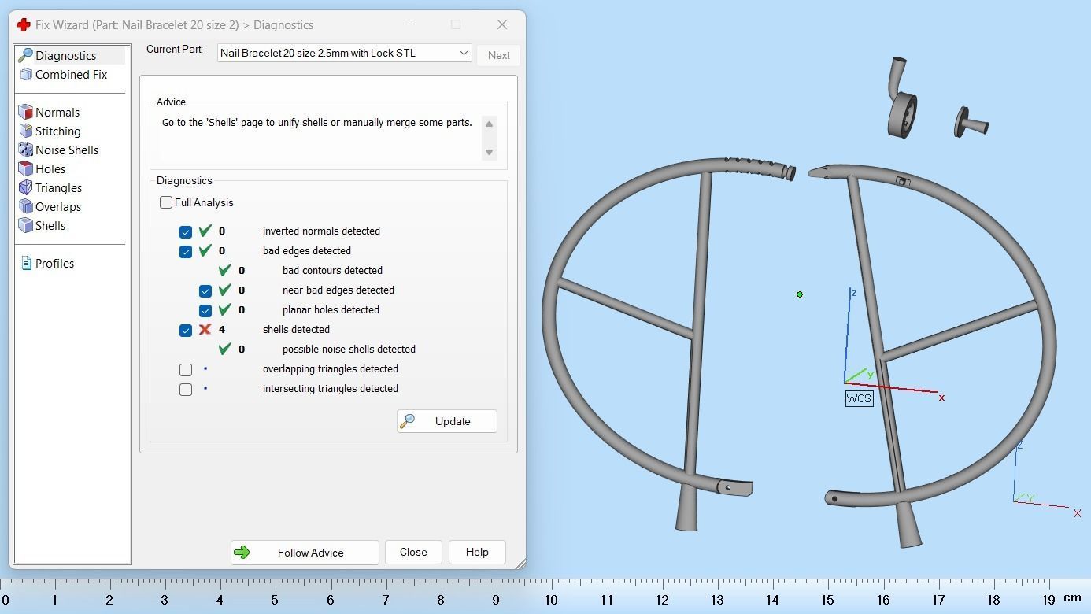Uncheck inverted normals detected checkbox
The height and width of the screenshot is (614, 1091).
[186, 231]
